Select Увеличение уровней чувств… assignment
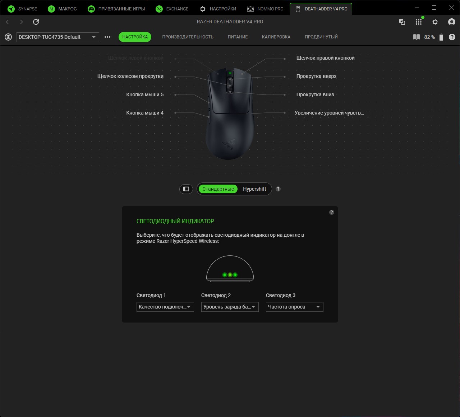 329,113
